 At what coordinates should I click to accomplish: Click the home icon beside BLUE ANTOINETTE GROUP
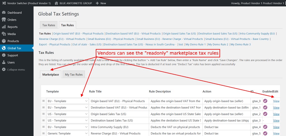[x=56, y=3]
